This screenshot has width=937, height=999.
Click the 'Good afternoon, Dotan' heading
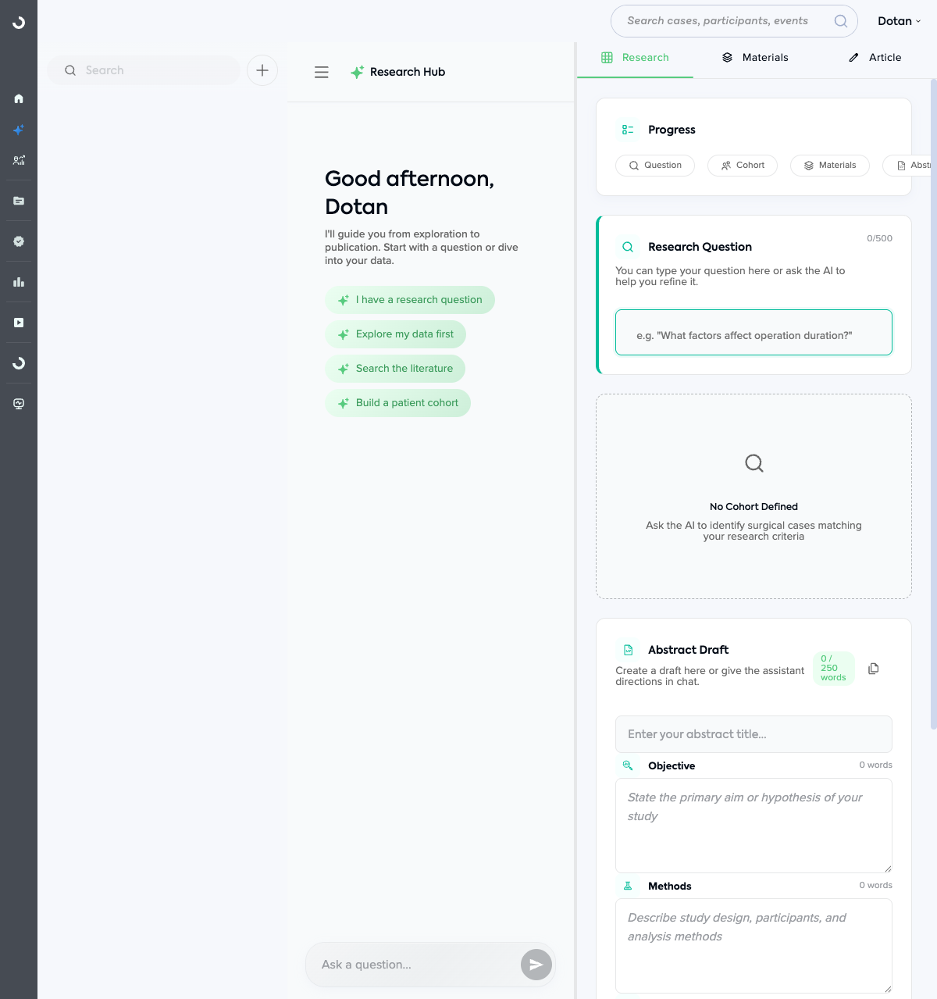point(409,193)
